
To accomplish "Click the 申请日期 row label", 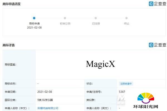I will (11, 92).
